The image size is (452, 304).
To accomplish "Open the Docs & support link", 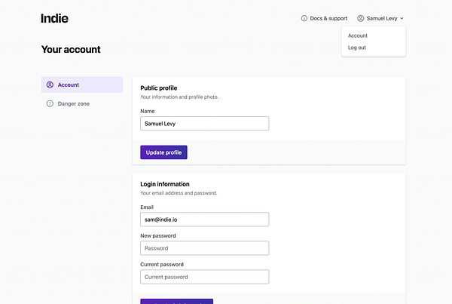I will click(324, 18).
